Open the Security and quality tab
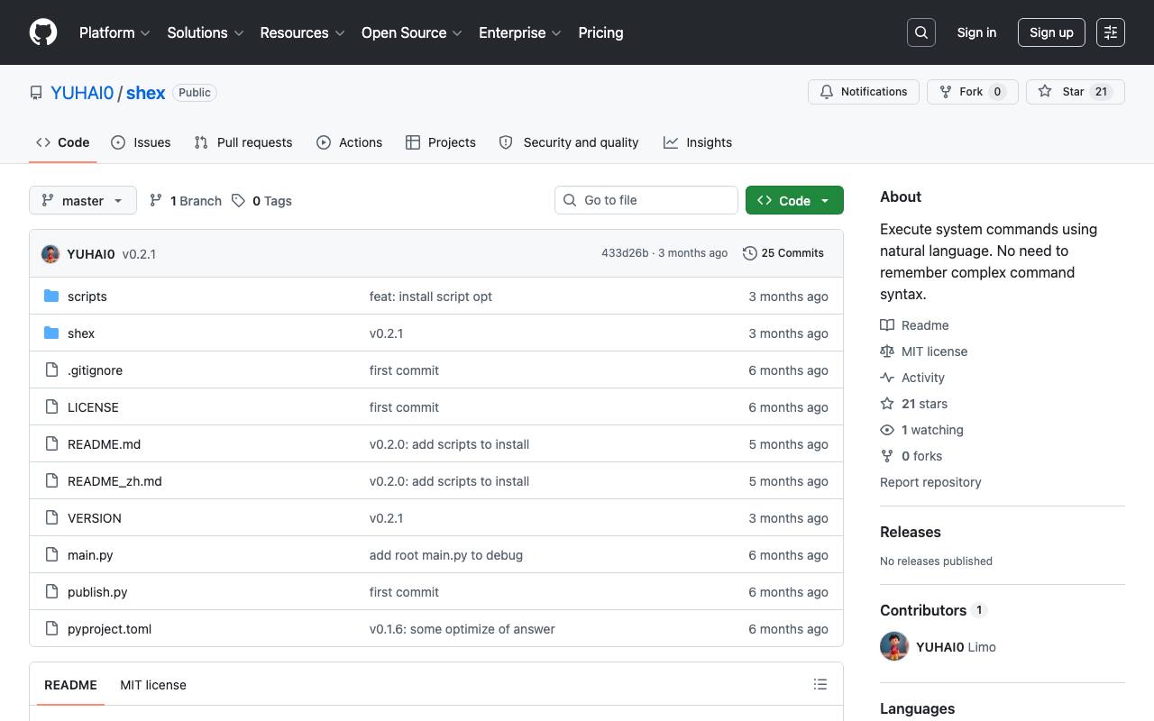Screen dimensions: 1154x721 coord(569,142)
